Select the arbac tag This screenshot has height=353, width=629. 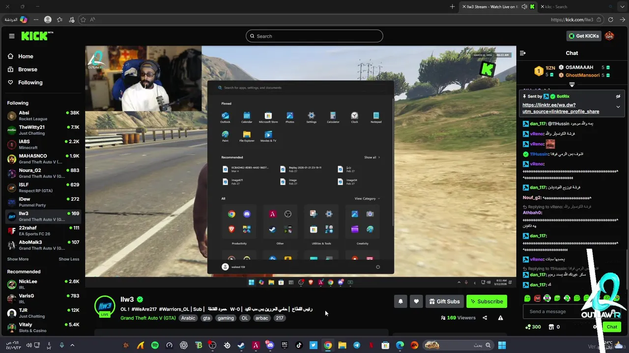coord(262,318)
